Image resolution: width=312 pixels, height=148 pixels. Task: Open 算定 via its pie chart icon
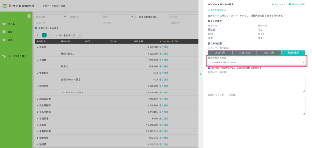click(4, 32)
